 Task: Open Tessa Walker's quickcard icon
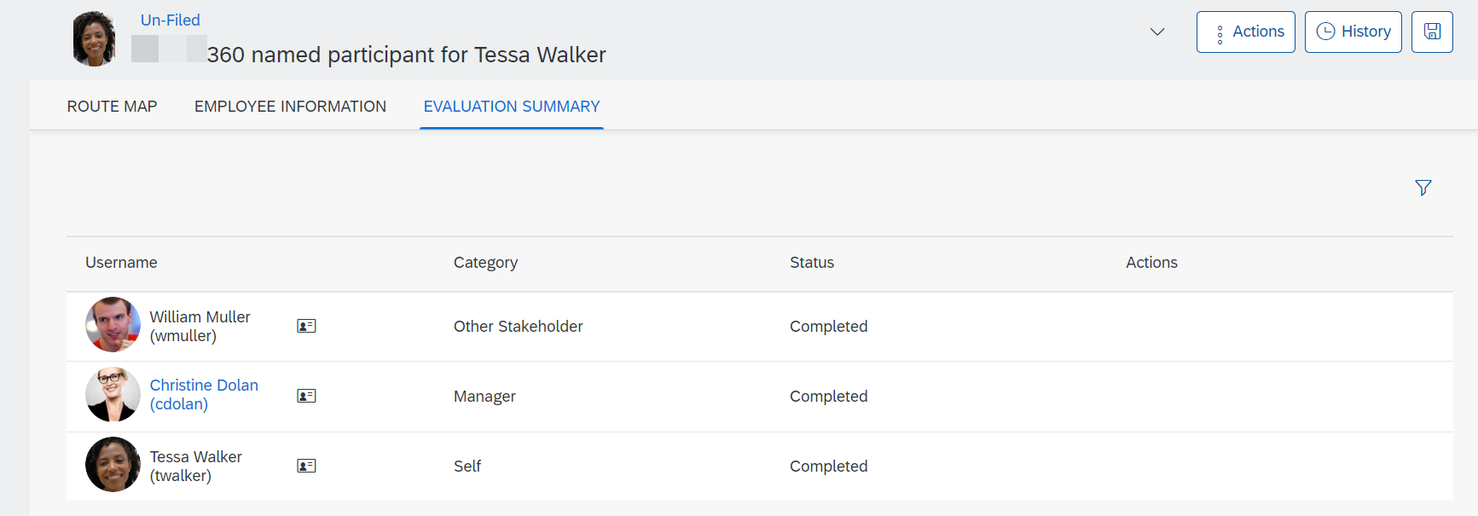point(306,466)
